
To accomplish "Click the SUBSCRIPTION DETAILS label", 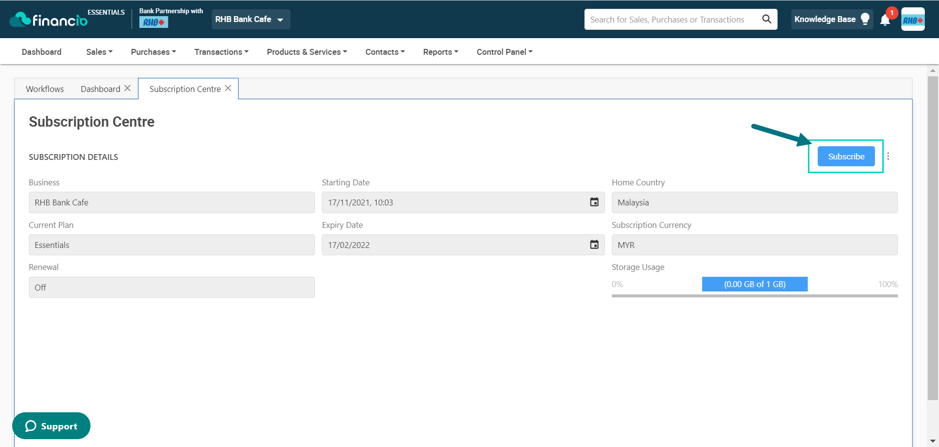I will coord(73,157).
